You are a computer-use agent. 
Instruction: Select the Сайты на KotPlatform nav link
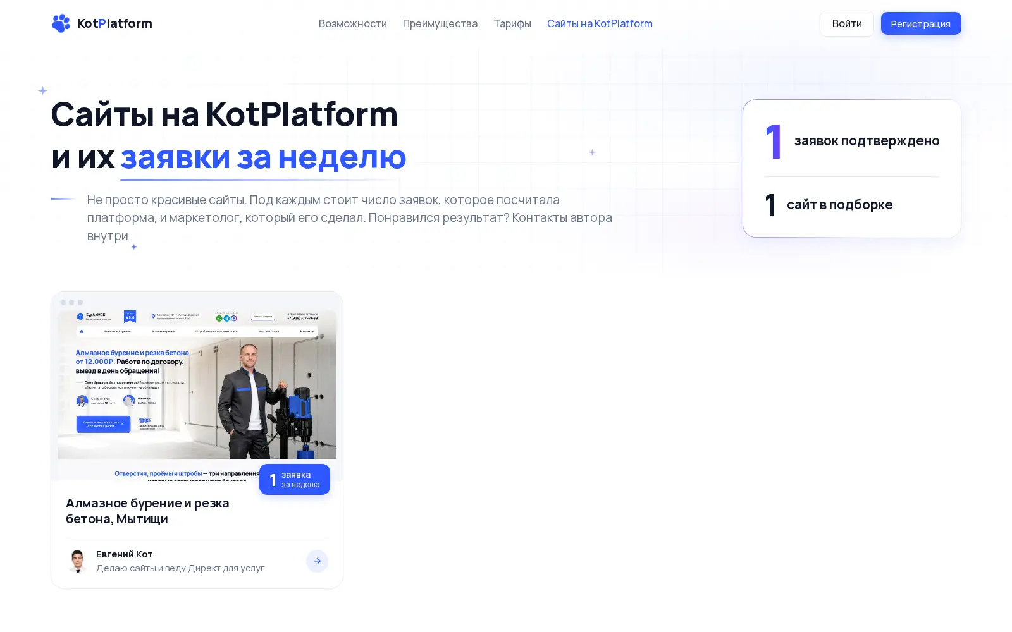point(600,23)
